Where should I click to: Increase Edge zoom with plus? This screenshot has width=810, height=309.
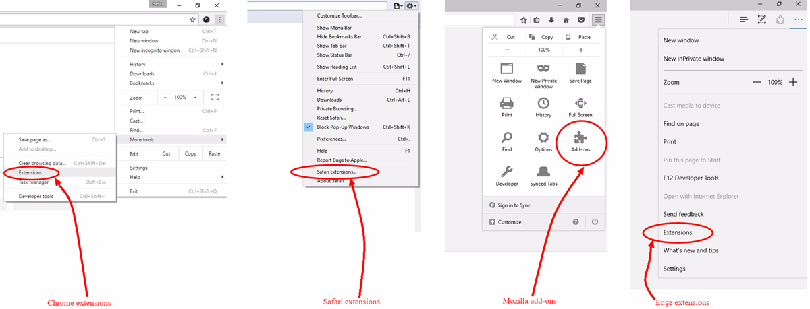click(793, 82)
